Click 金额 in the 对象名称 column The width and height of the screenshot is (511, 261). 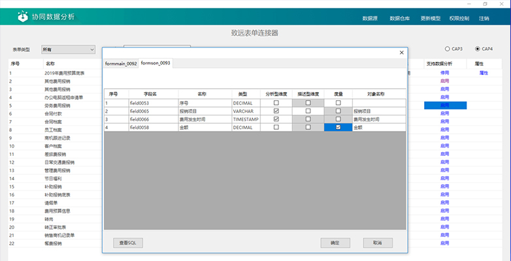click(x=379, y=127)
